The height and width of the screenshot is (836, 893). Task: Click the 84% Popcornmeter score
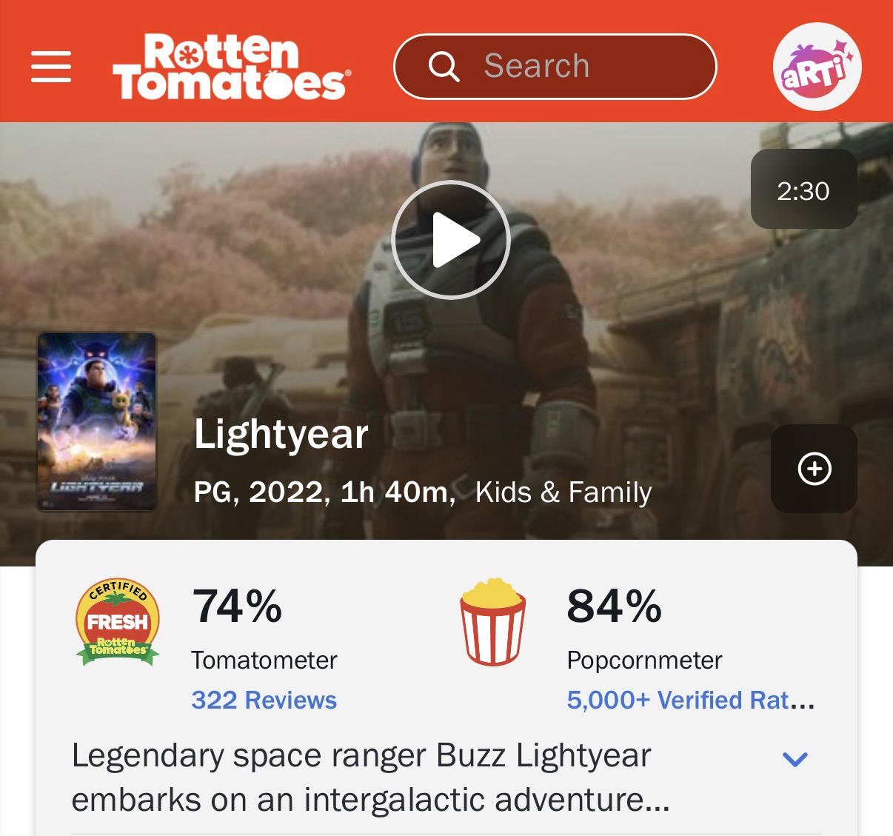[614, 606]
